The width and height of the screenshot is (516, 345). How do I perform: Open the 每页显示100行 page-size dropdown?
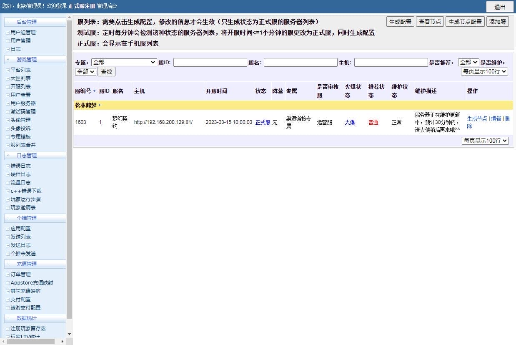click(485, 71)
